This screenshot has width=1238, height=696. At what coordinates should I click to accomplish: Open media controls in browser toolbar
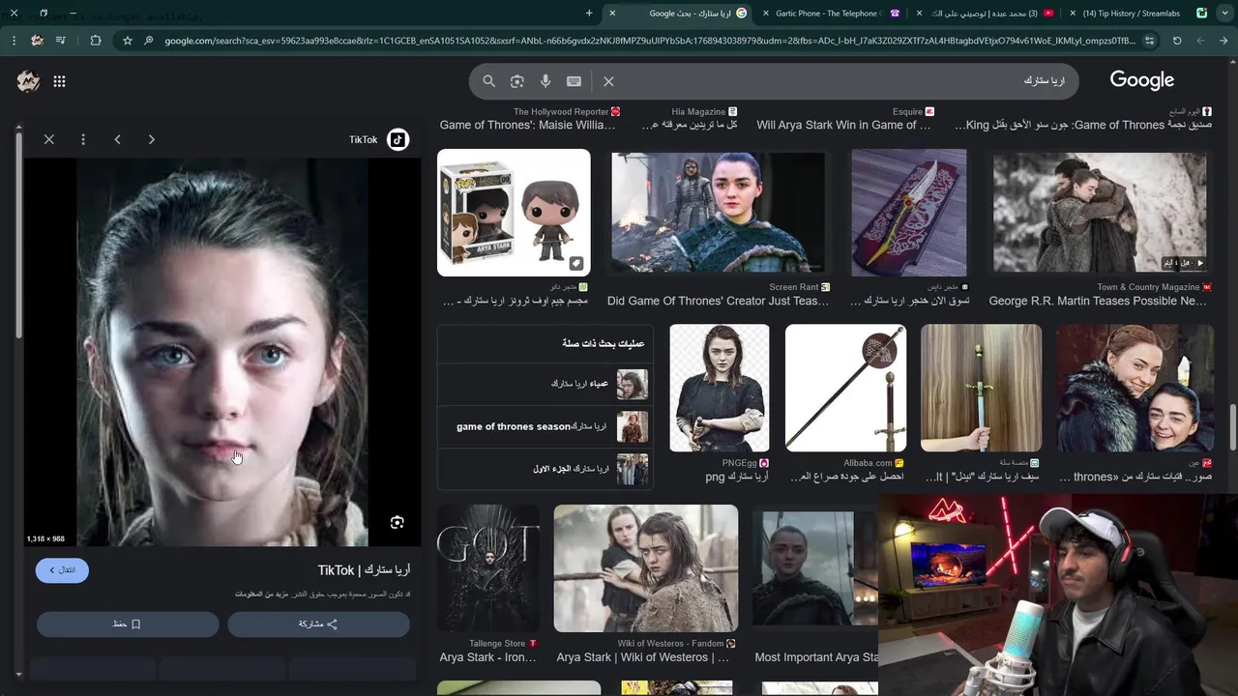(x=61, y=41)
